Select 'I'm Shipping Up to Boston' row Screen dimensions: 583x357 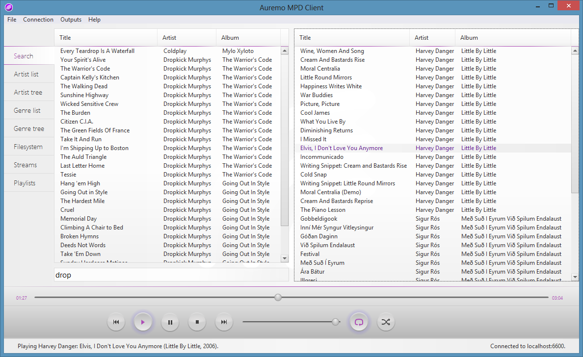coord(167,148)
